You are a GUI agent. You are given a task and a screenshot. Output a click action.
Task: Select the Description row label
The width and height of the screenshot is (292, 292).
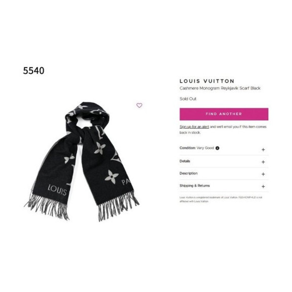189,173
